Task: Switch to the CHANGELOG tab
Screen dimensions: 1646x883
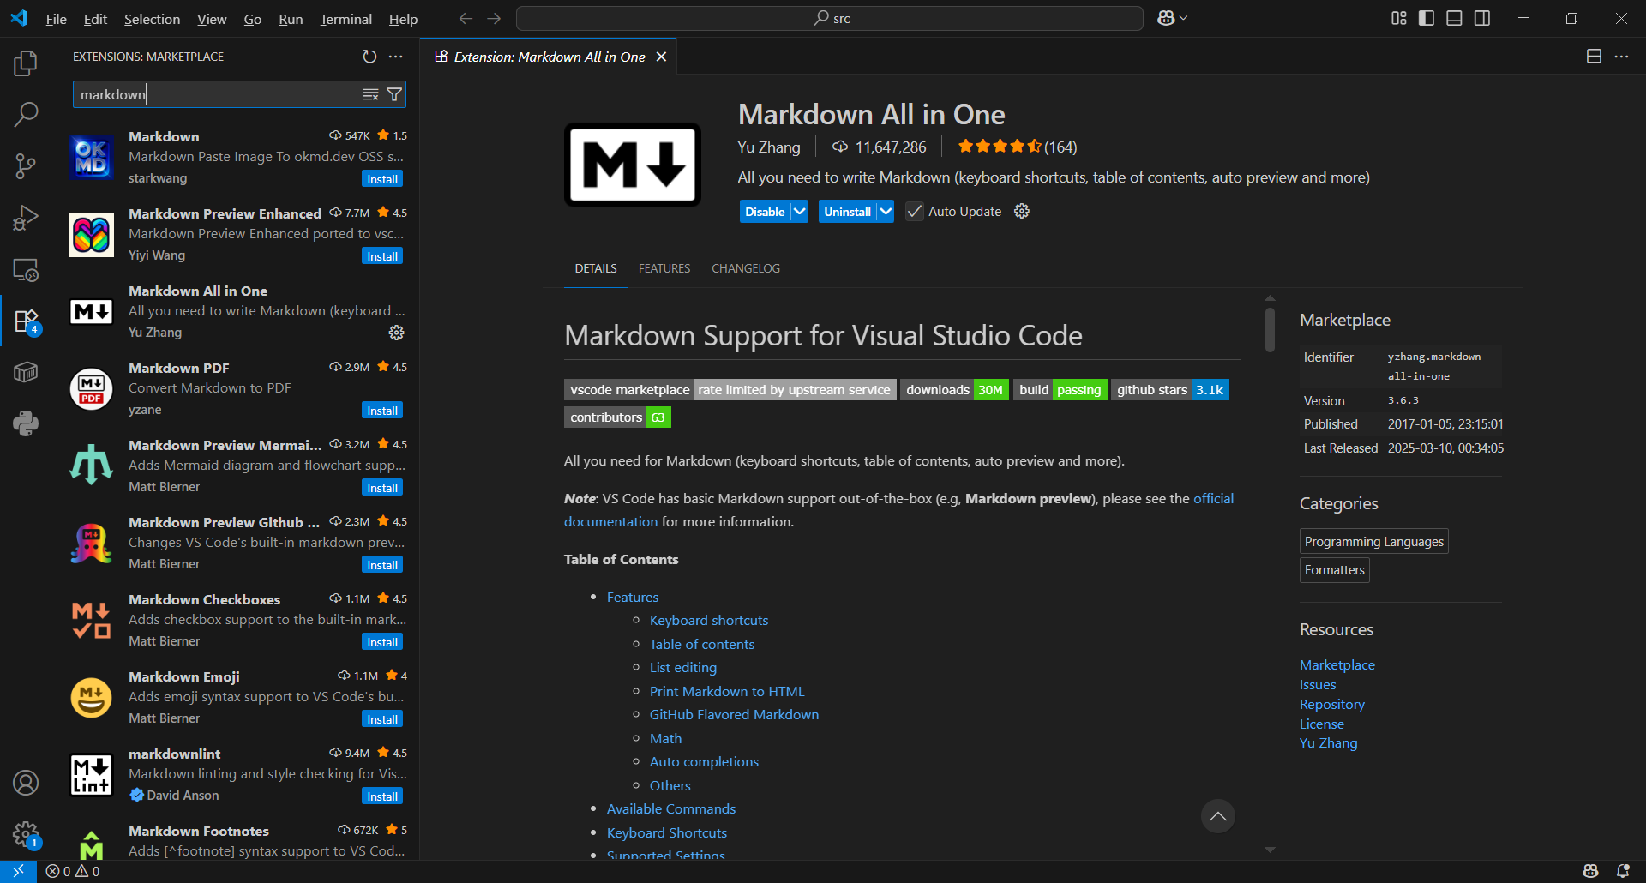Action: (745, 268)
